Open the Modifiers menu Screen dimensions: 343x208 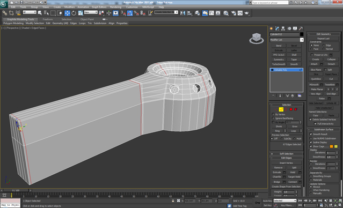click(70, 7)
